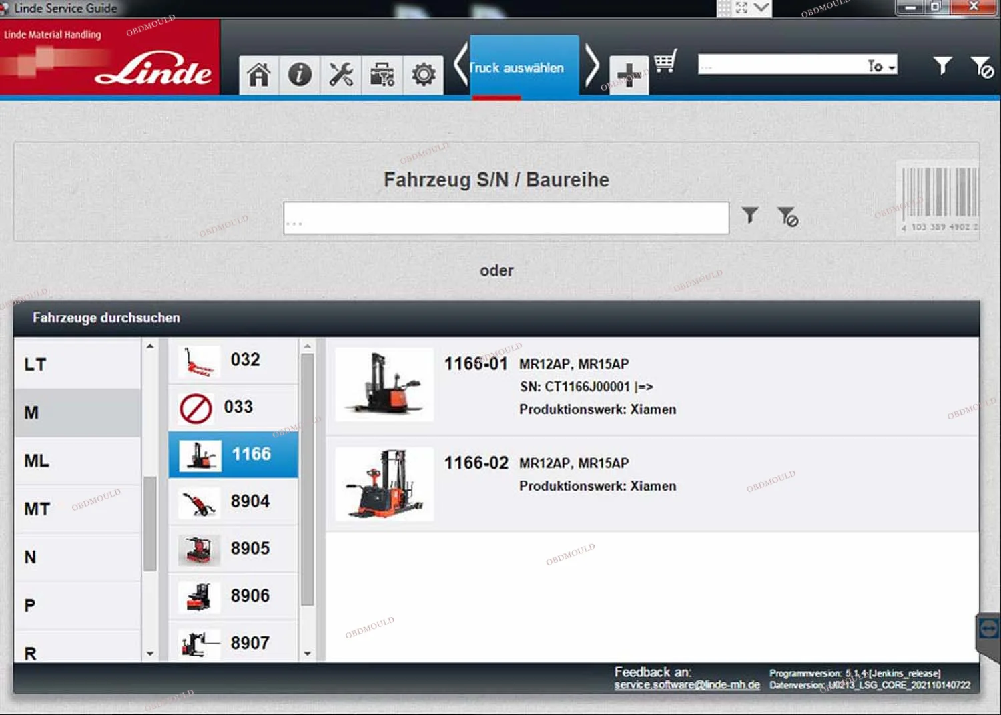The height and width of the screenshot is (715, 1001).
Task: Expand the To dropdown in search box
Action: [881, 65]
